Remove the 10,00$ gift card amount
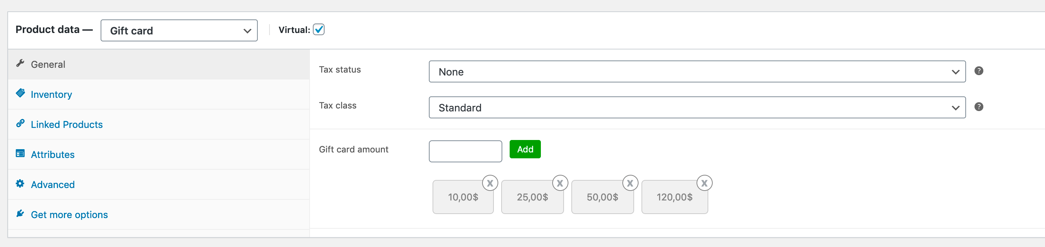The width and height of the screenshot is (1045, 247). coord(490,183)
